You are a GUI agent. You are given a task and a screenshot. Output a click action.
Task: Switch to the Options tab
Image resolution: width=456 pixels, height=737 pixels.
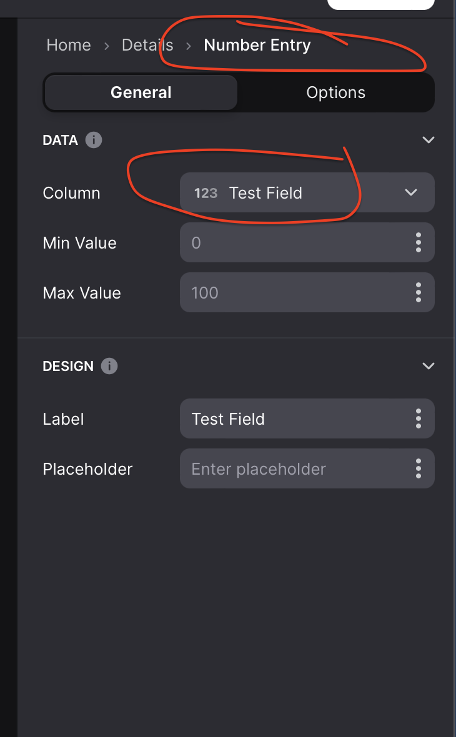pos(335,93)
